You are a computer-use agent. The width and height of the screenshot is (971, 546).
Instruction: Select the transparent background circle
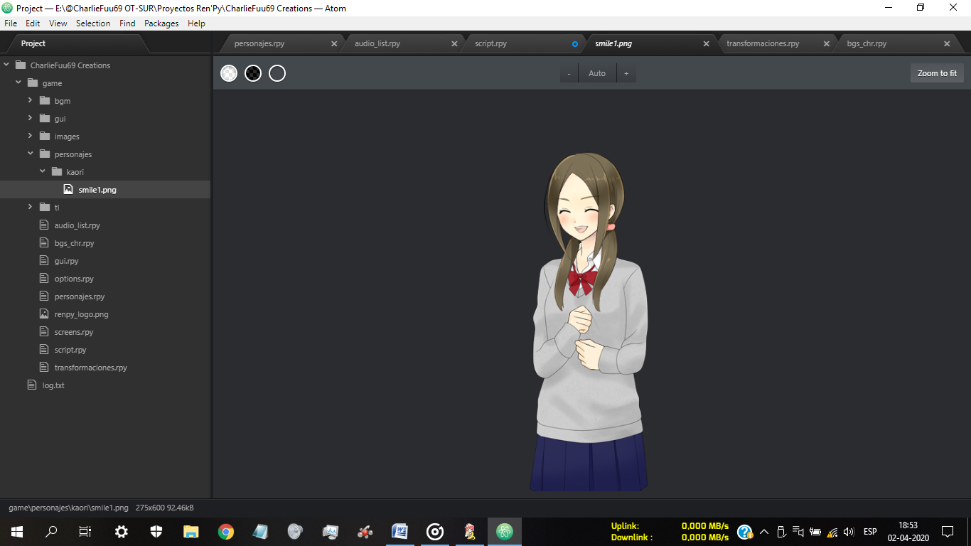[x=277, y=73]
